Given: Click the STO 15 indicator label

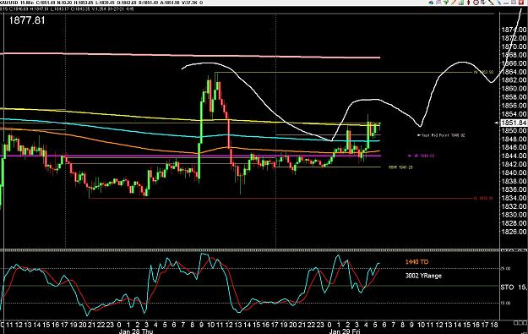Looking at the screenshot, I should pyautogui.click(x=514, y=287).
